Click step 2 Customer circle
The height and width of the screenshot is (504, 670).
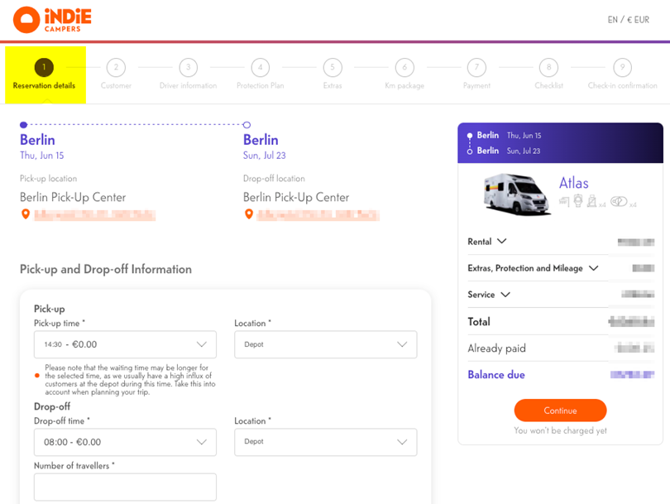point(116,68)
